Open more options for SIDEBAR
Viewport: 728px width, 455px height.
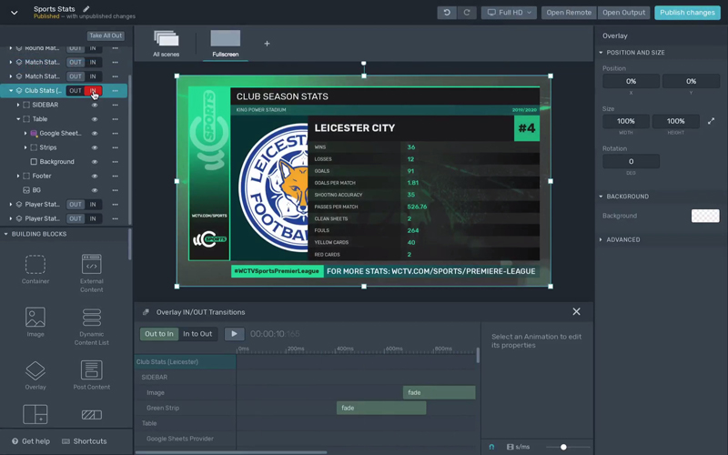[x=116, y=105]
